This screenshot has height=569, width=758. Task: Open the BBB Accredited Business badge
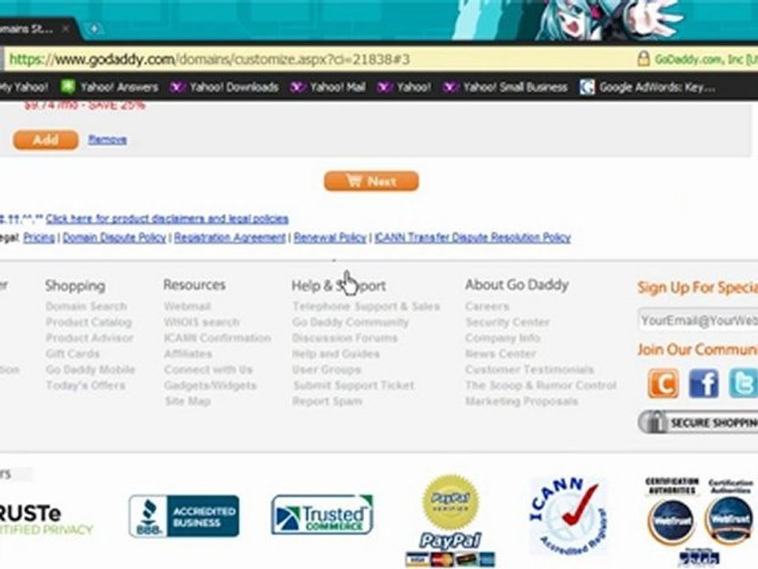pyautogui.click(x=184, y=516)
